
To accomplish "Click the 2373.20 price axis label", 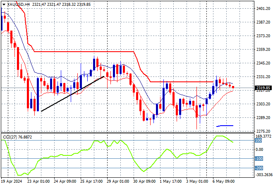I will coord(263,36).
